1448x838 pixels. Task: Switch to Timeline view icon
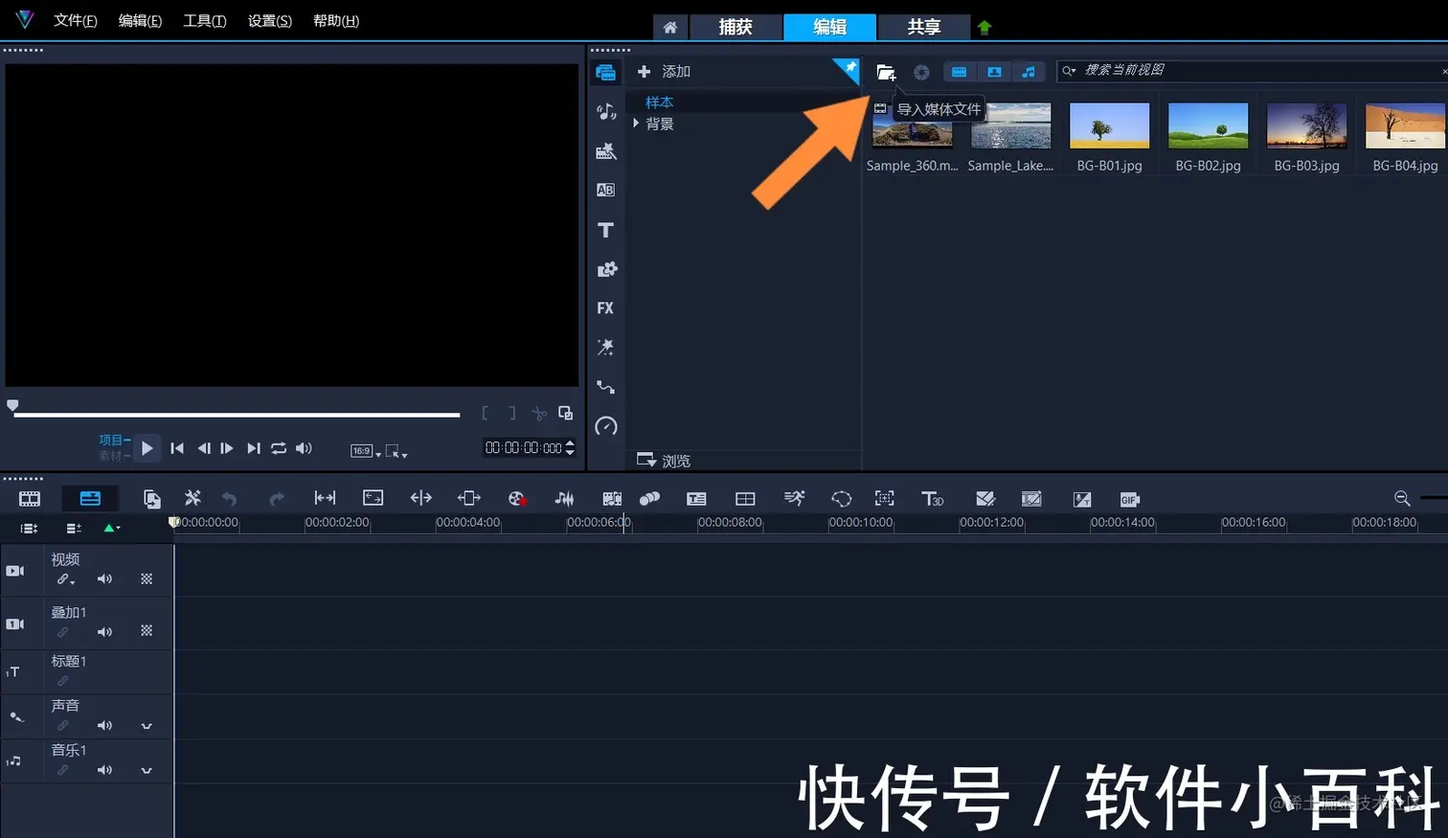[90, 498]
